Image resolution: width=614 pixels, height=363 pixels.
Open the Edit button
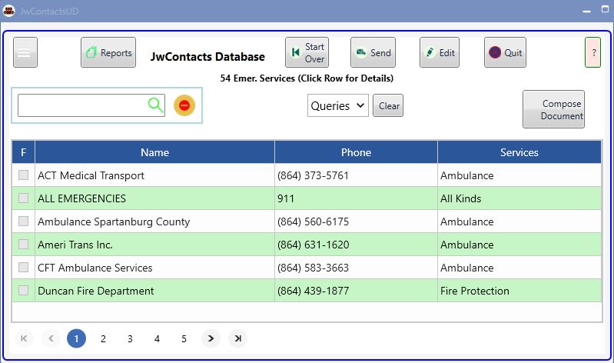[x=440, y=52]
